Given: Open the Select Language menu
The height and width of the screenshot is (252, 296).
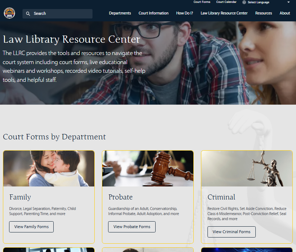Looking at the screenshot, I should coord(258,2).
